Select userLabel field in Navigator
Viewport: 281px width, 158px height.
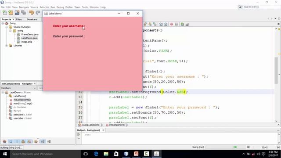tap(22, 118)
